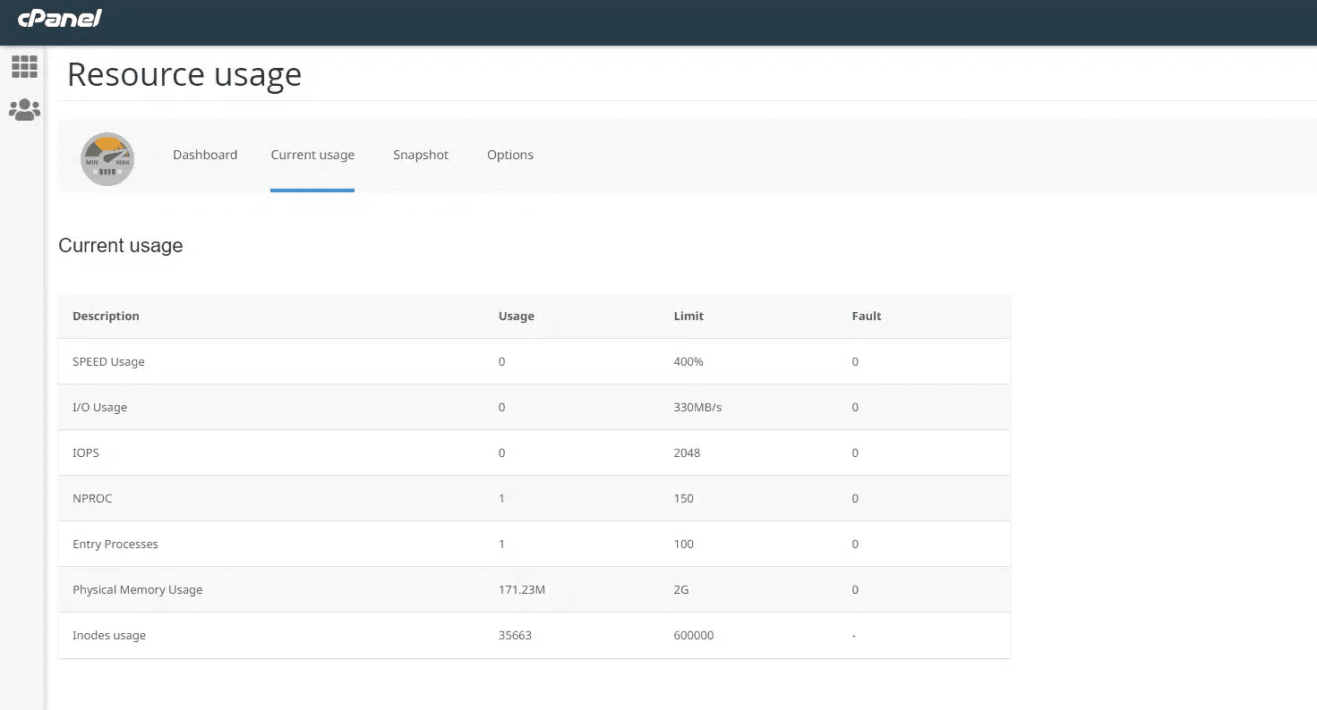Select the Current usage tab
This screenshot has height=710, width=1317.
pos(312,155)
